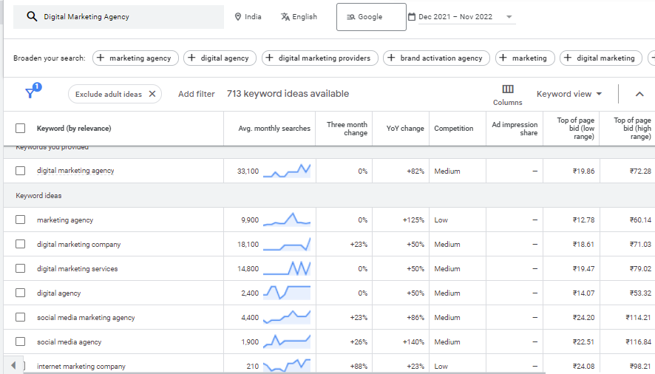The image size is (655, 374).
Task: Remove the Exclude adult ideas filter
Action: 152,94
